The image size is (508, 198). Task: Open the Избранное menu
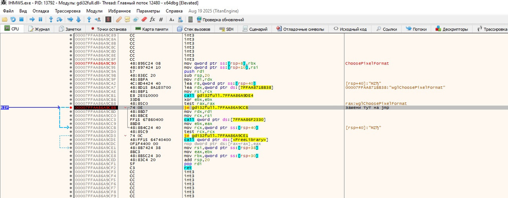click(x=119, y=11)
